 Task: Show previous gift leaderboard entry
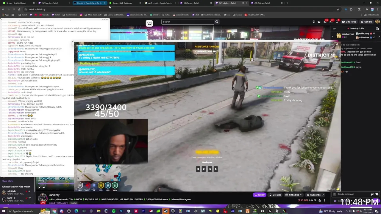[x=332, y=36]
